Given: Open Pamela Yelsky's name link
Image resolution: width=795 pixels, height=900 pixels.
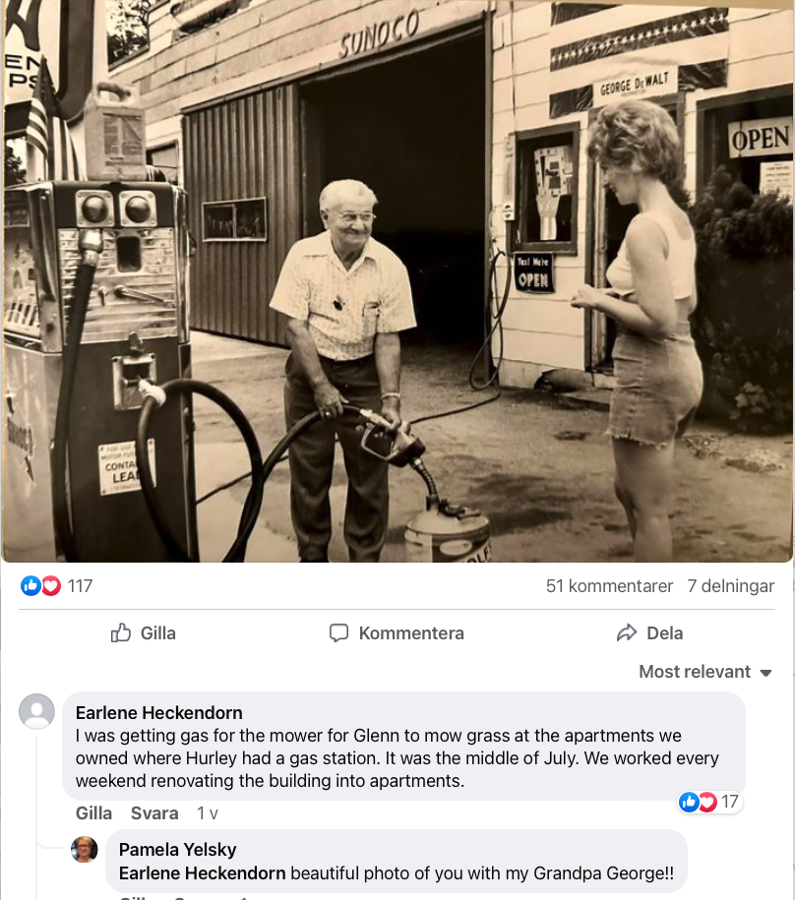Looking at the screenshot, I should coord(177,850).
